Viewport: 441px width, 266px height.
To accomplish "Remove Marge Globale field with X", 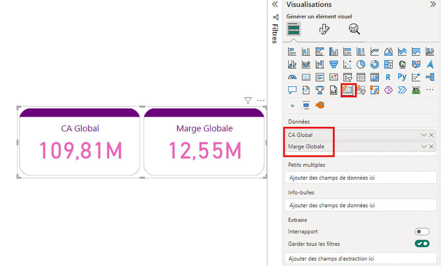I will pyautogui.click(x=431, y=146).
